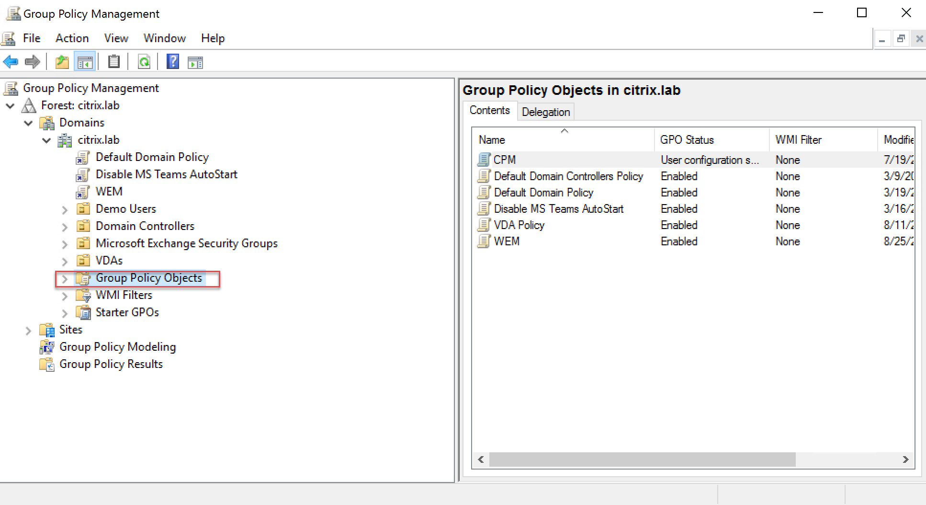Click the Back arrow toolbar icon
926x505 pixels.
pyautogui.click(x=11, y=62)
